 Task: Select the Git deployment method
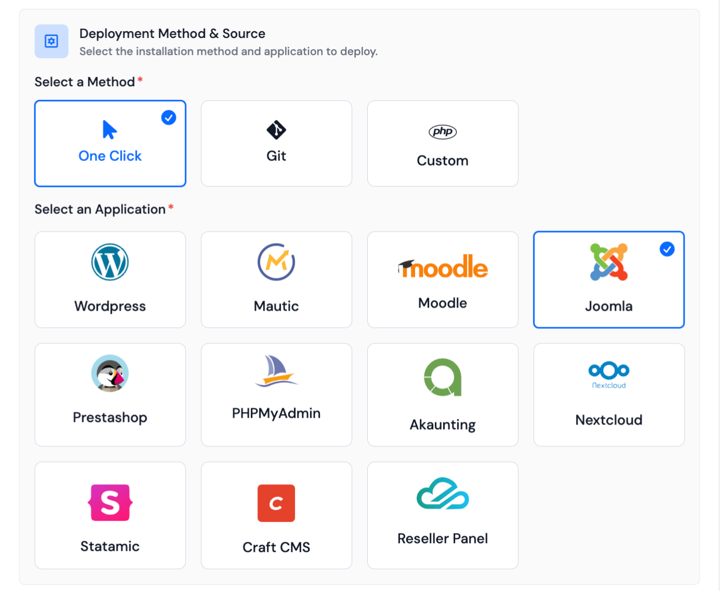(276, 143)
